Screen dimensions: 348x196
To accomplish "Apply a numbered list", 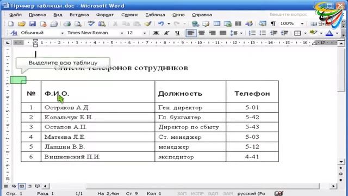I will 252,33.
